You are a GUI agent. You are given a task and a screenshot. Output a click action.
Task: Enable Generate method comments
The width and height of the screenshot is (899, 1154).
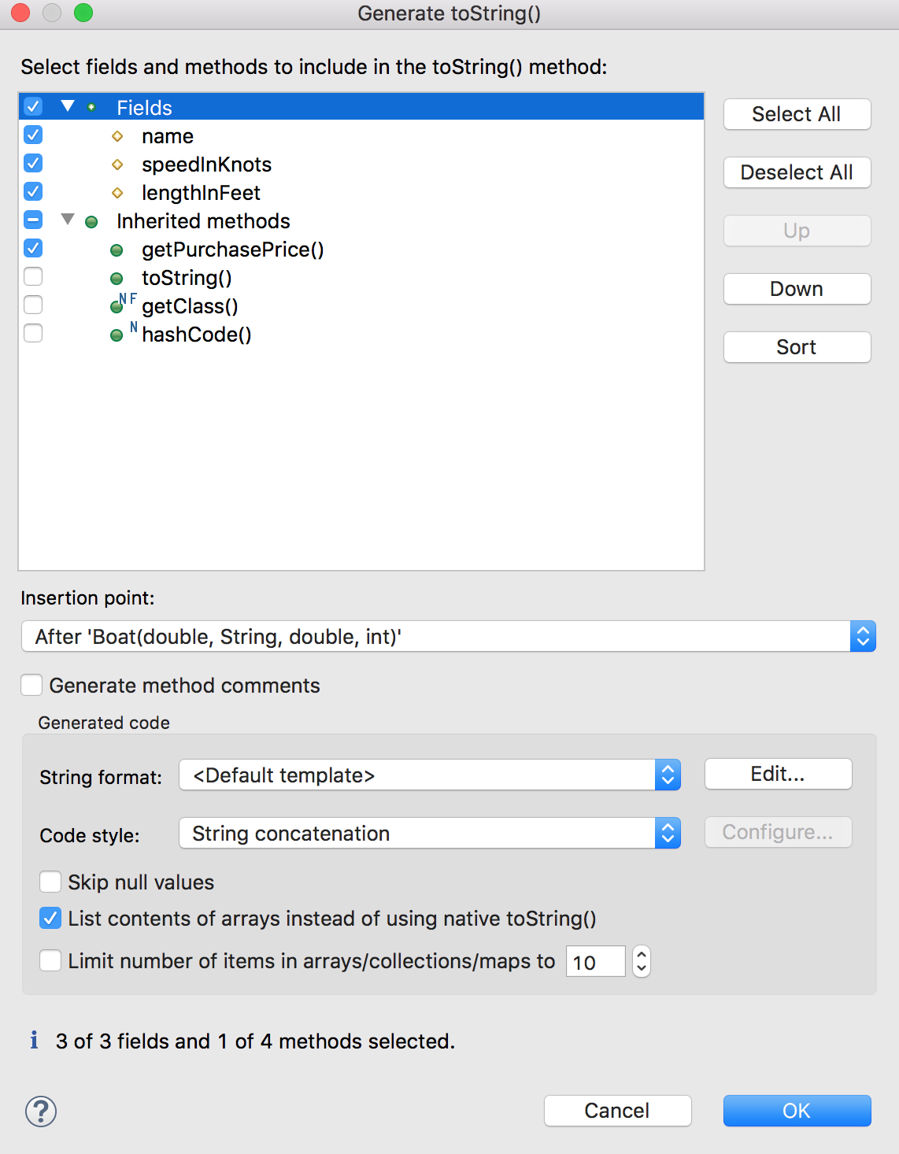pyautogui.click(x=31, y=685)
